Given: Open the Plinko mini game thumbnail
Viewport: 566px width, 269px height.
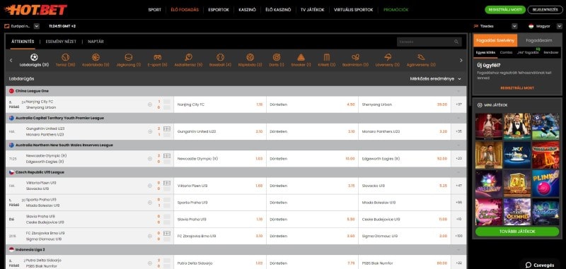Looking at the screenshot, I should [x=545, y=184].
